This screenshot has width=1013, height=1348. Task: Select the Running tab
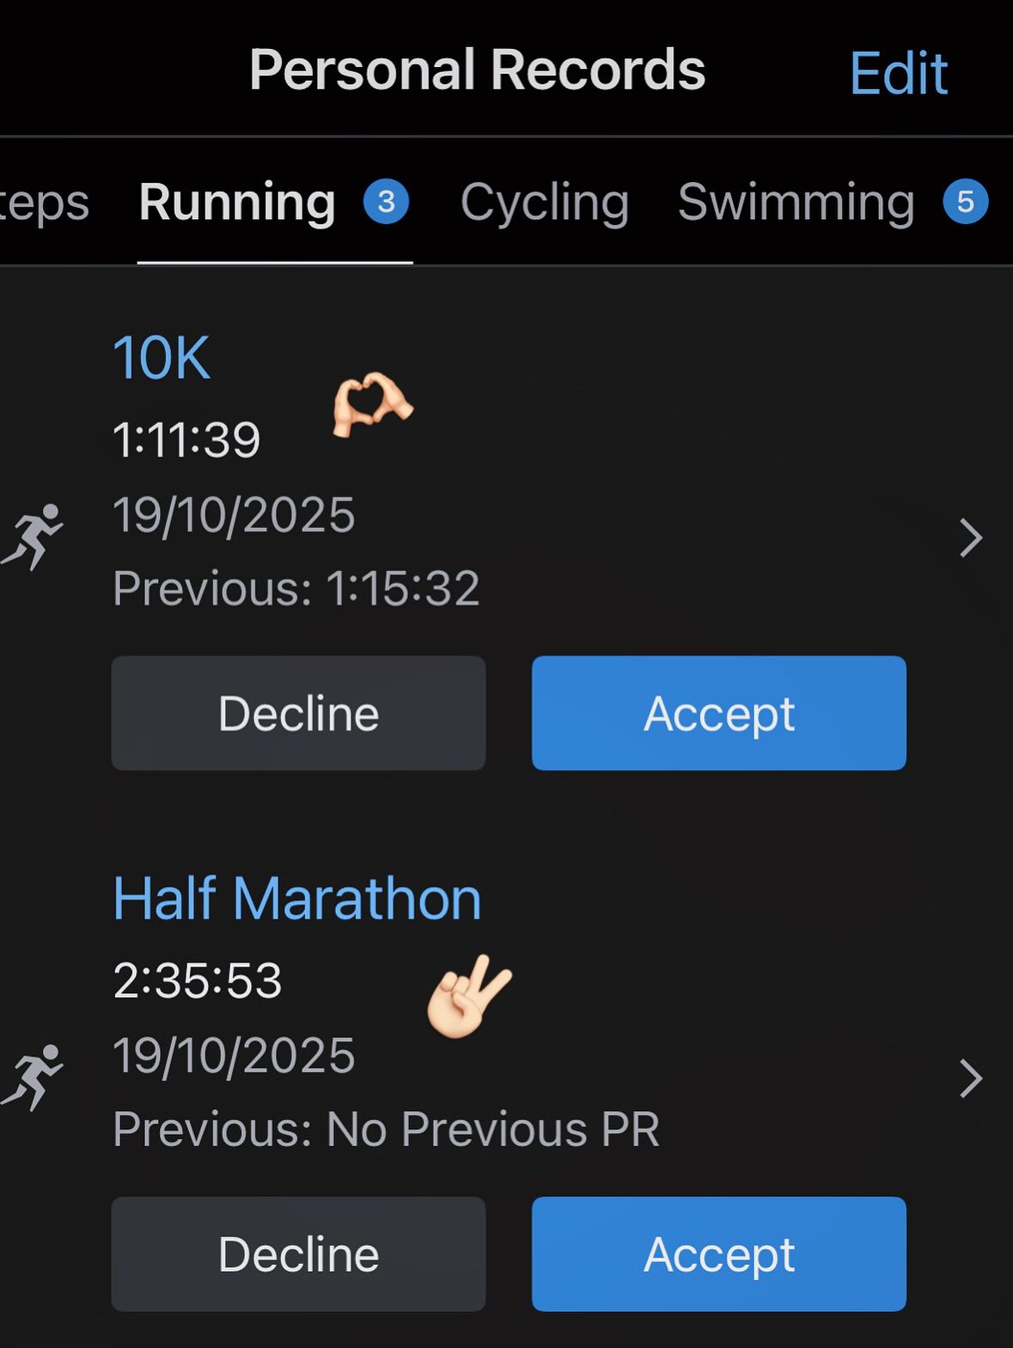pos(237,203)
